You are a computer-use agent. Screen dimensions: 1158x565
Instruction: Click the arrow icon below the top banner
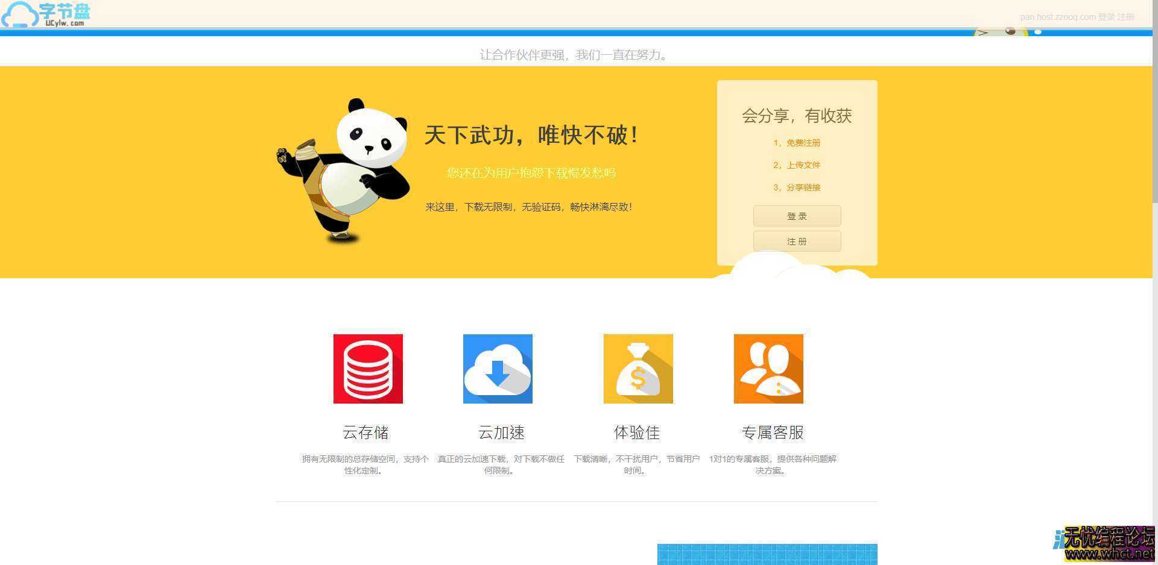(x=983, y=31)
